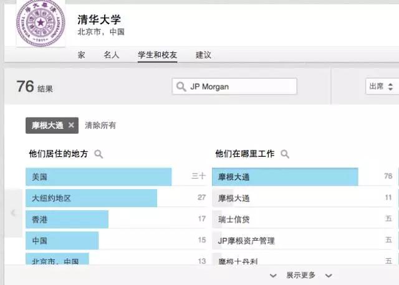Open the 名人 tab
The image size is (399, 285).
click(x=111, y=55)
